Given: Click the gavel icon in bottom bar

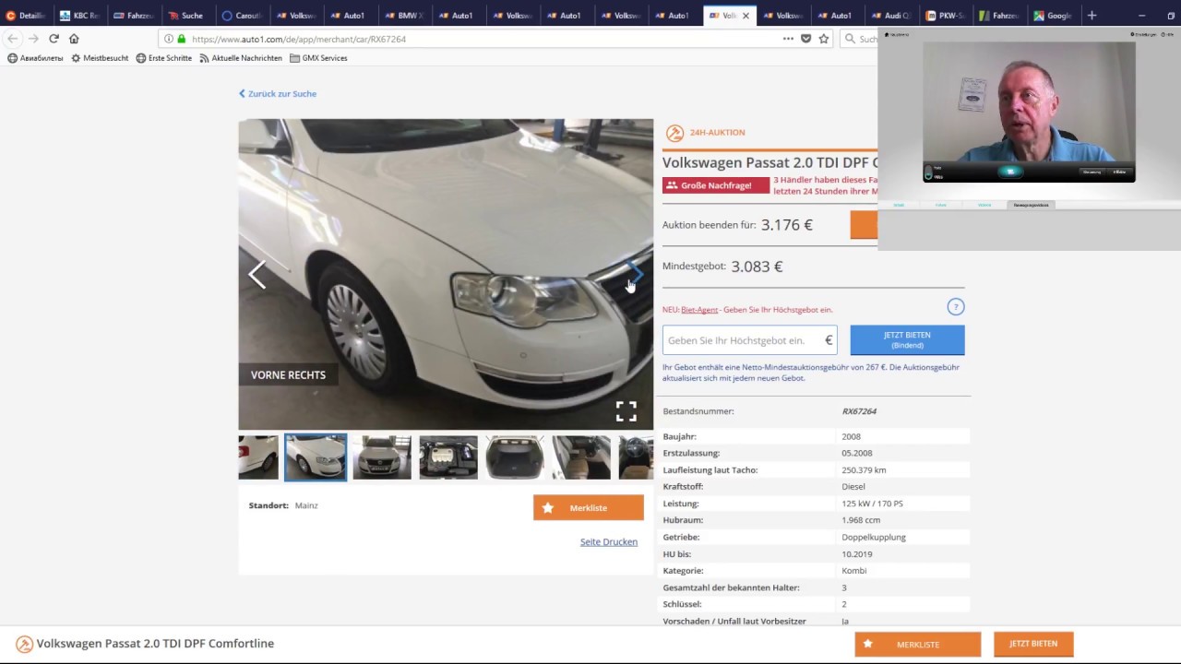Looking at the screenshot, I should [25, 644].
